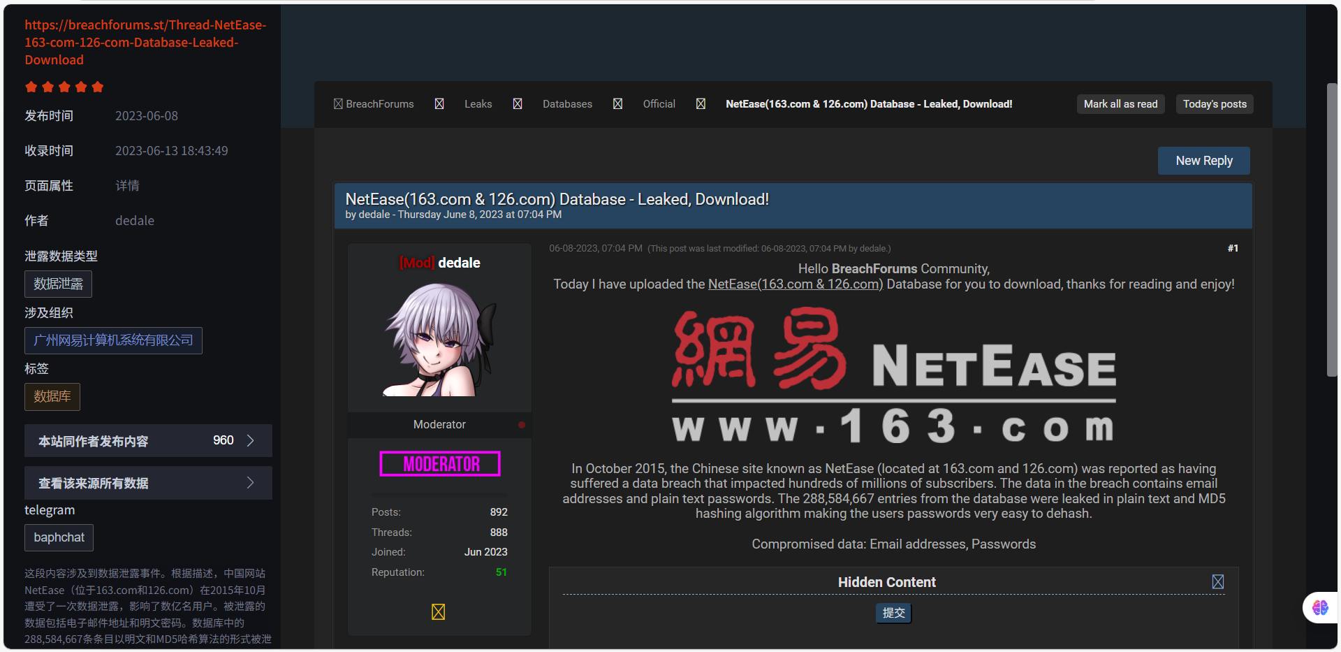Expand 本站同作者发布内容 list

148,440
